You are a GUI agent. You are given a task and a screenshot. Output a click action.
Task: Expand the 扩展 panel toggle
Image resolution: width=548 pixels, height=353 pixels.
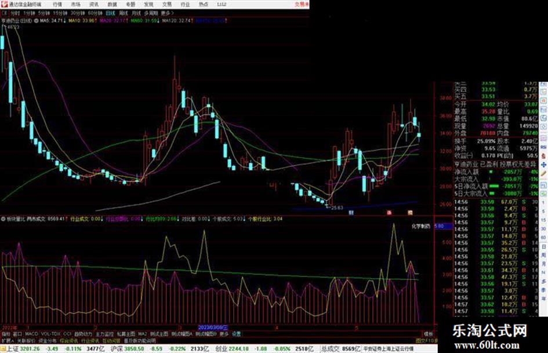[x=7, y=340]
